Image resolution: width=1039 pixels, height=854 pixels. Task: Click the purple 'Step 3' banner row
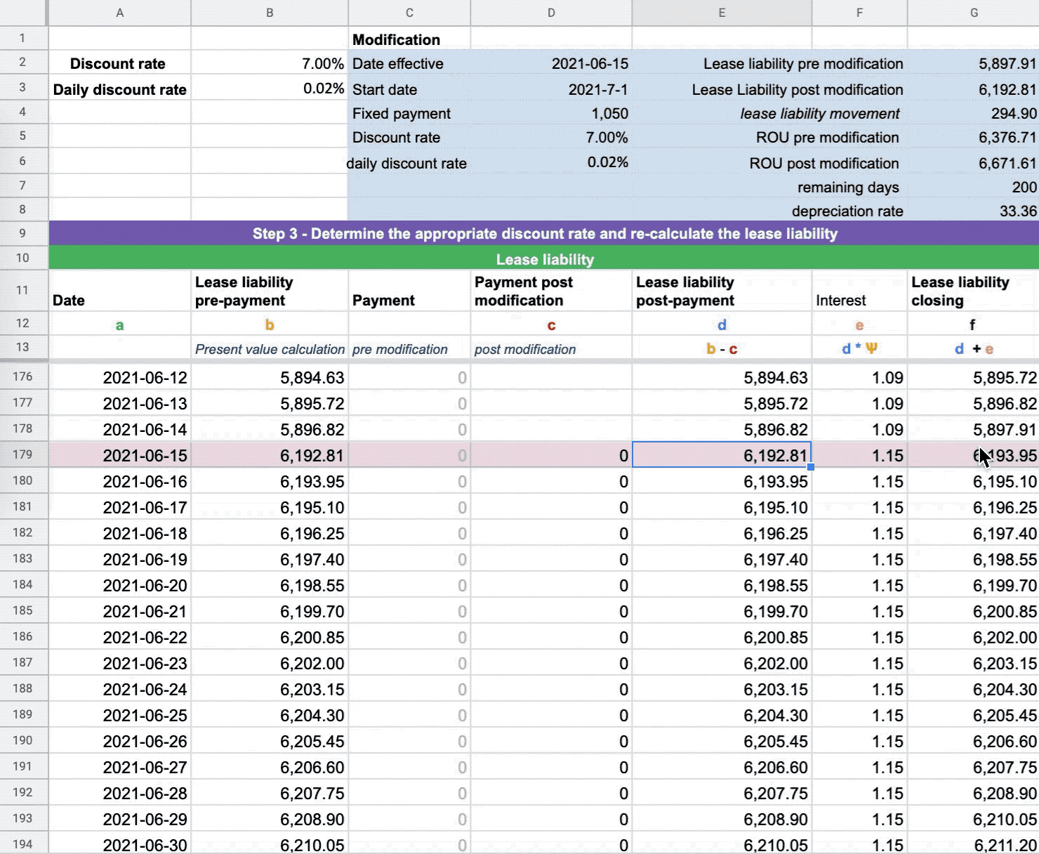coord(544,233)
